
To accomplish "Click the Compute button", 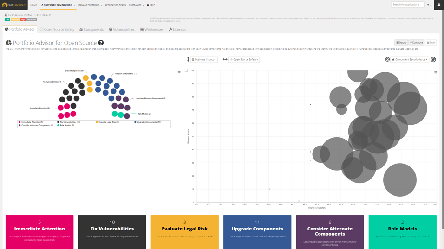I will pyautogui.click(x=417, y=43).
